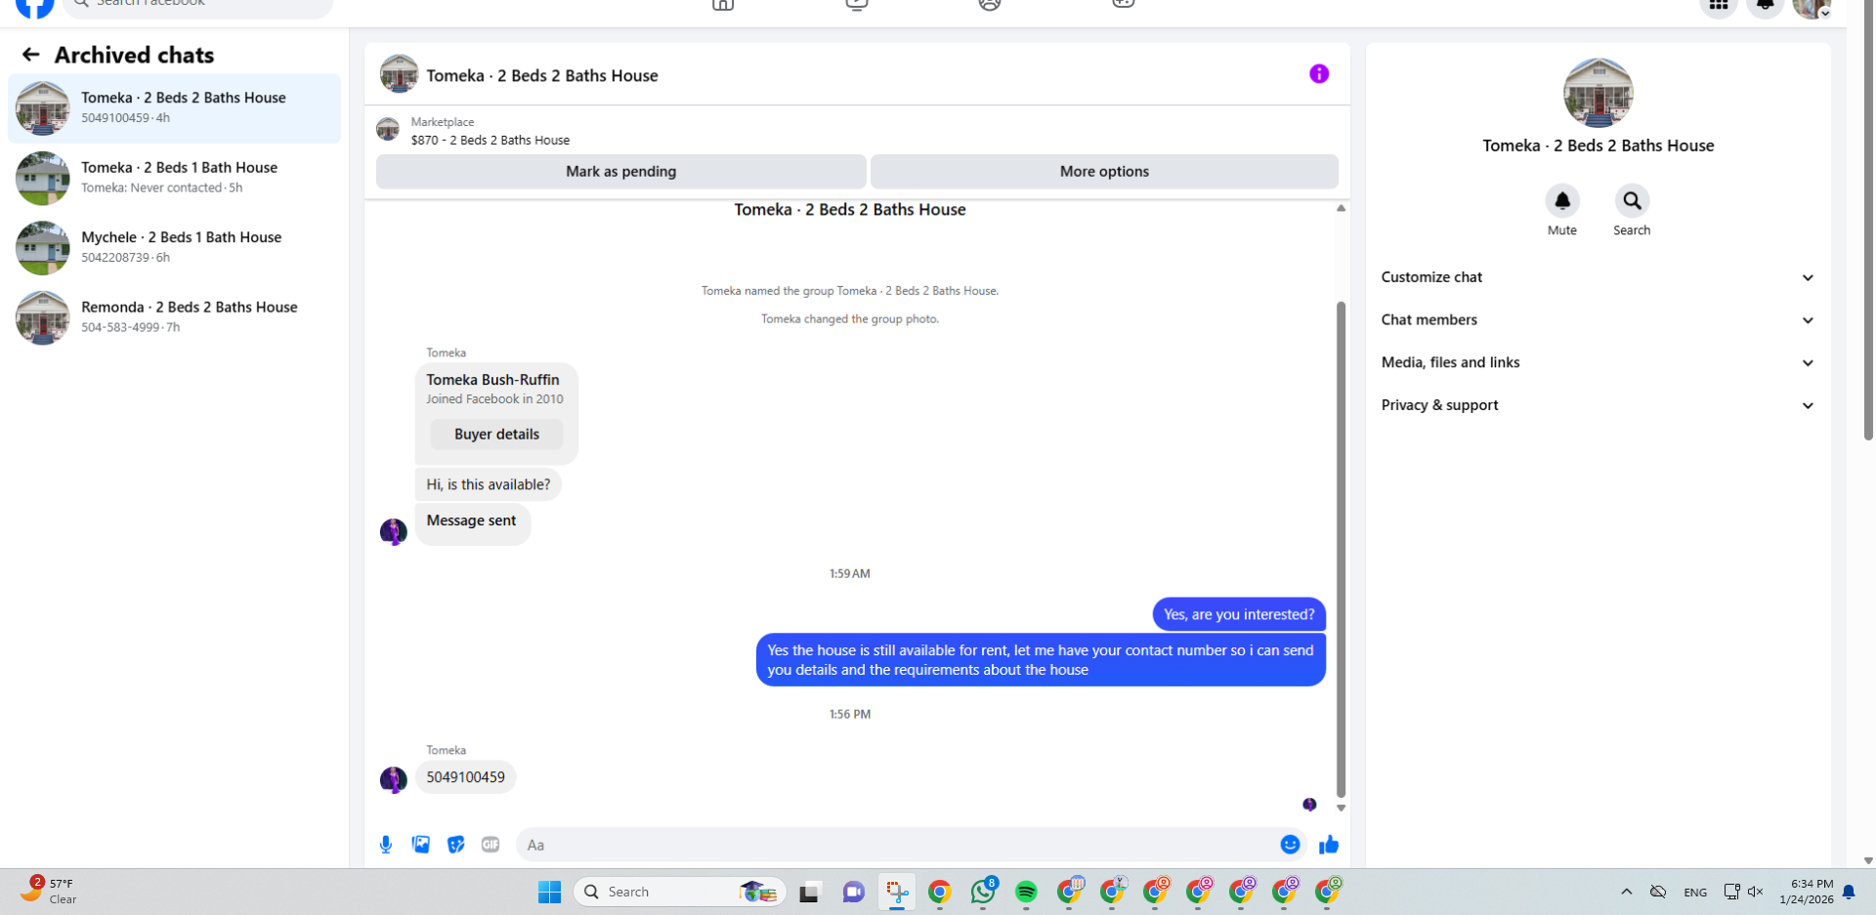This screenshot has width=1876, height=915.
Task: Open Remonda 2 Beds 2 Baths House chat
Action: (x=175, y=316)
